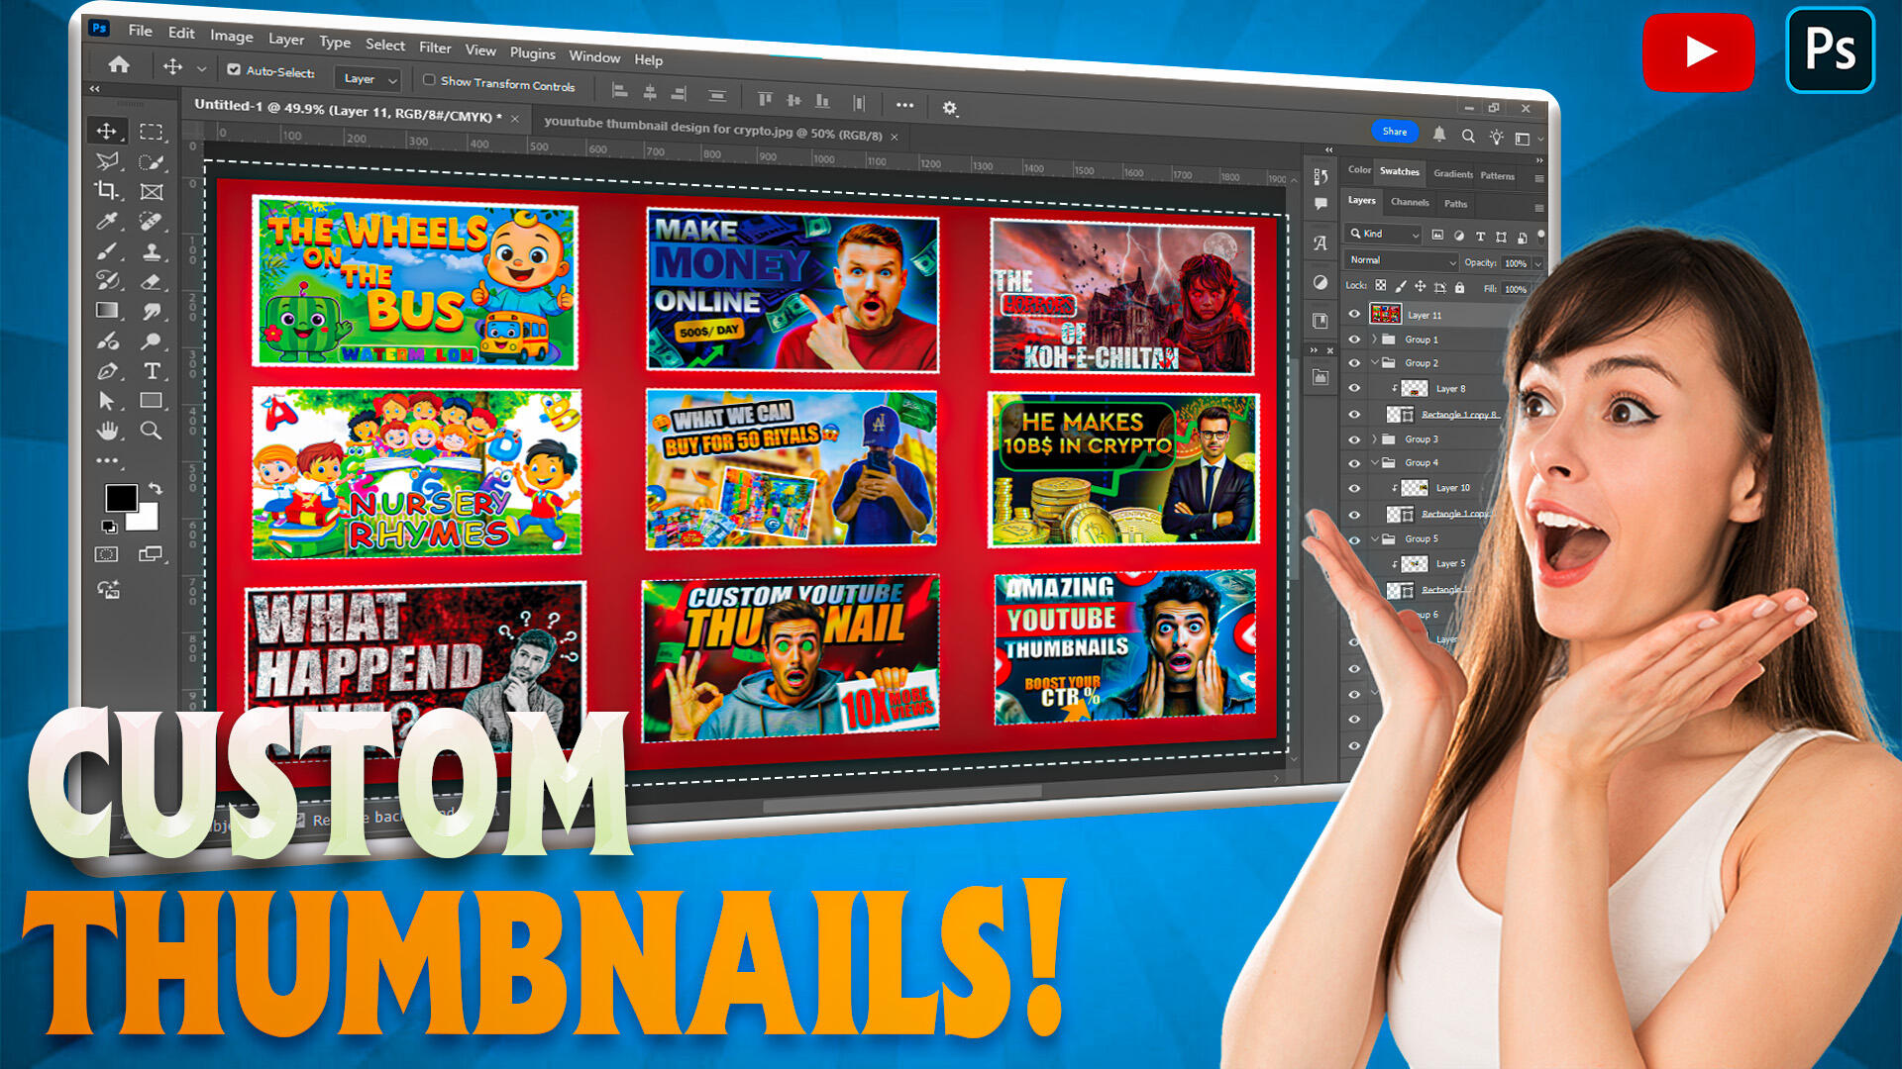Open the options bar settings gear
Screen dimensions: 1902x1069
coord(950,108)
